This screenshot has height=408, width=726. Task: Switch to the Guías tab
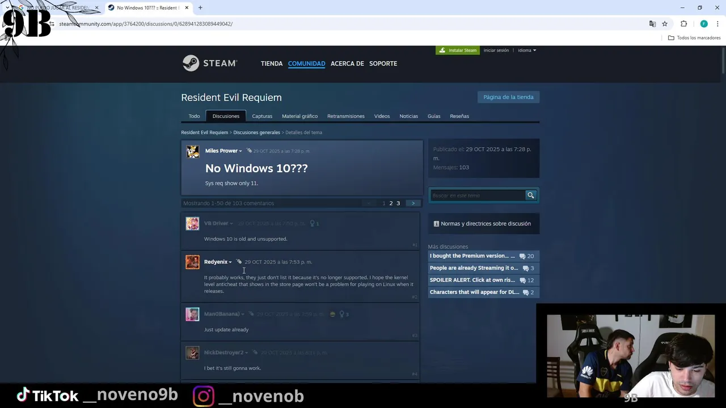point(434,116)
